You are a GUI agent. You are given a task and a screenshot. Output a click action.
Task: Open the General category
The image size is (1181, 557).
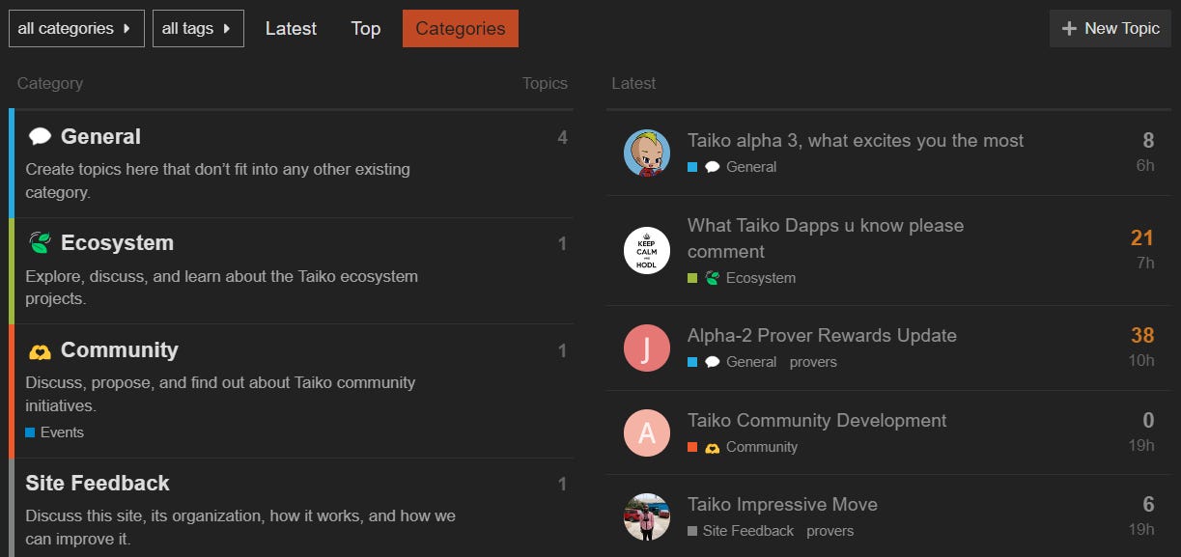[100, 137]
